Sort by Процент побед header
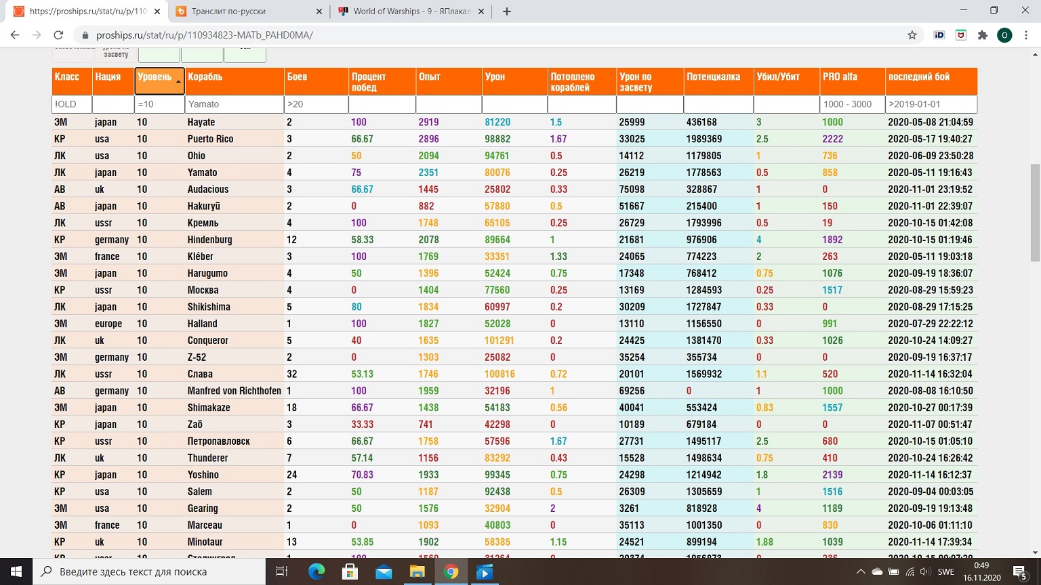Screen dimensions: 1041x585 [382, 81]
